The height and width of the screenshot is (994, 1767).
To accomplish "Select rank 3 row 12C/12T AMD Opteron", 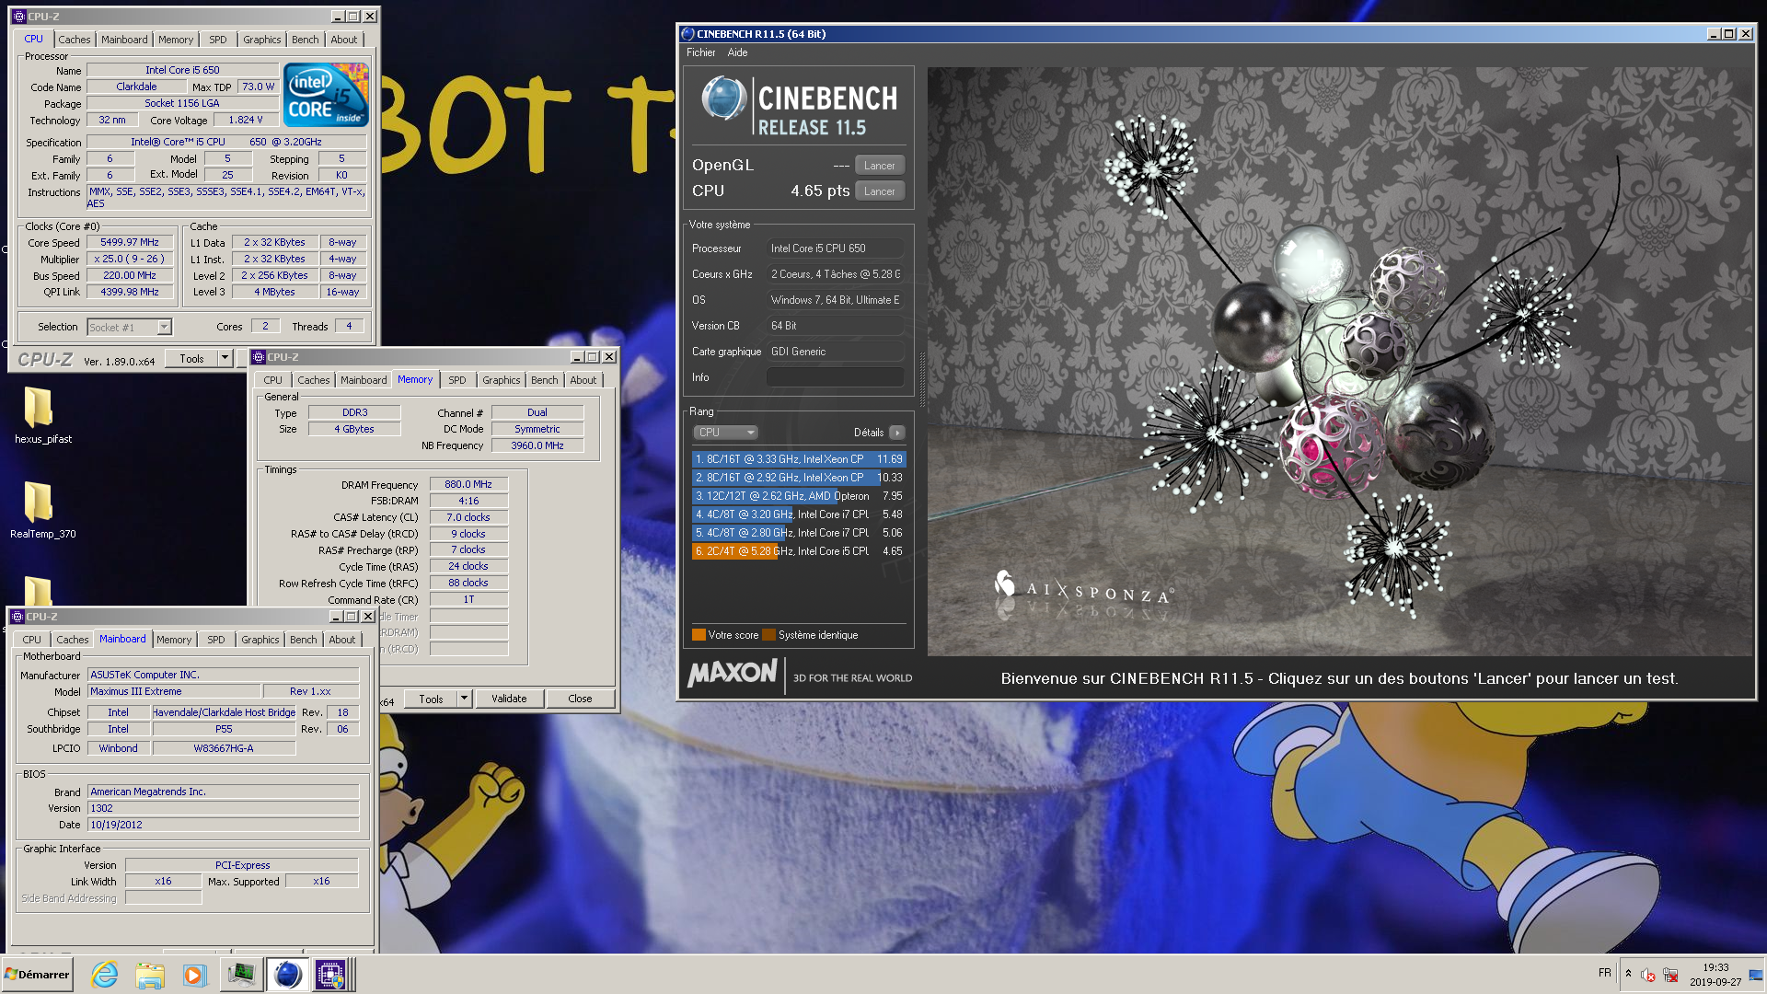I will pos(799,496).
